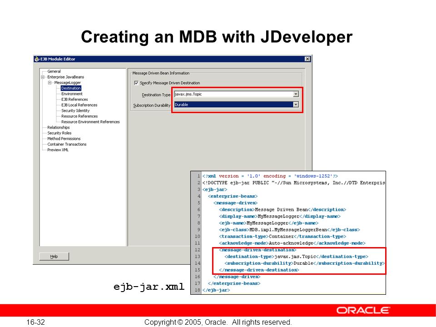This screenshot has width=436, height=327.
Task: Select Method Permissions in the tree
Action: coord(64,139)
